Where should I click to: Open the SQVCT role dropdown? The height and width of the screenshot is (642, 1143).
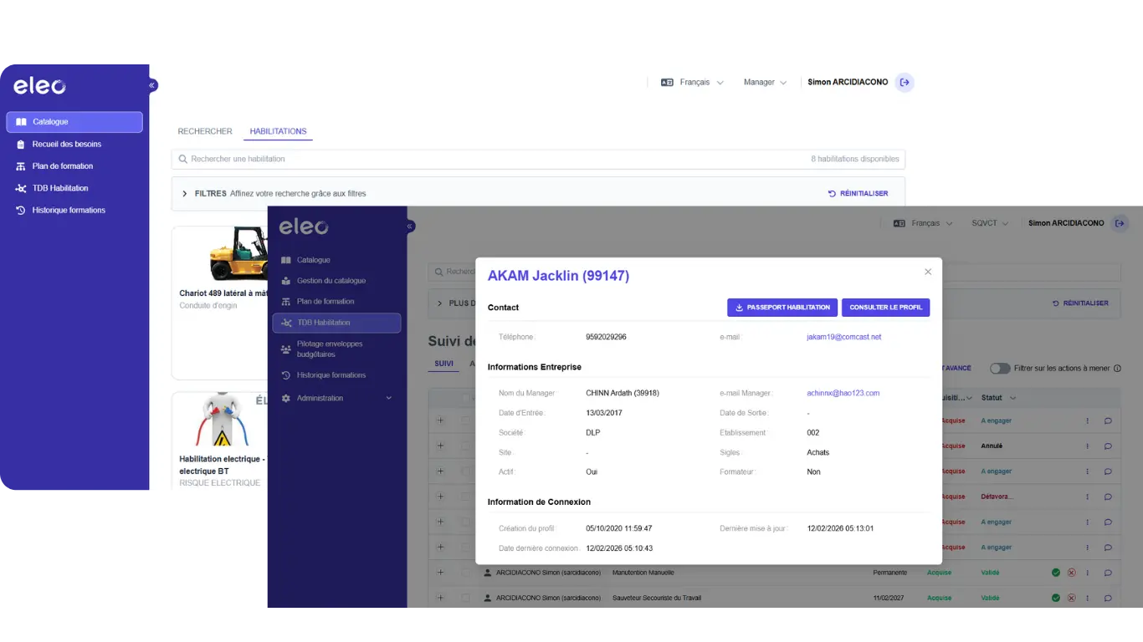pos(990,223)
